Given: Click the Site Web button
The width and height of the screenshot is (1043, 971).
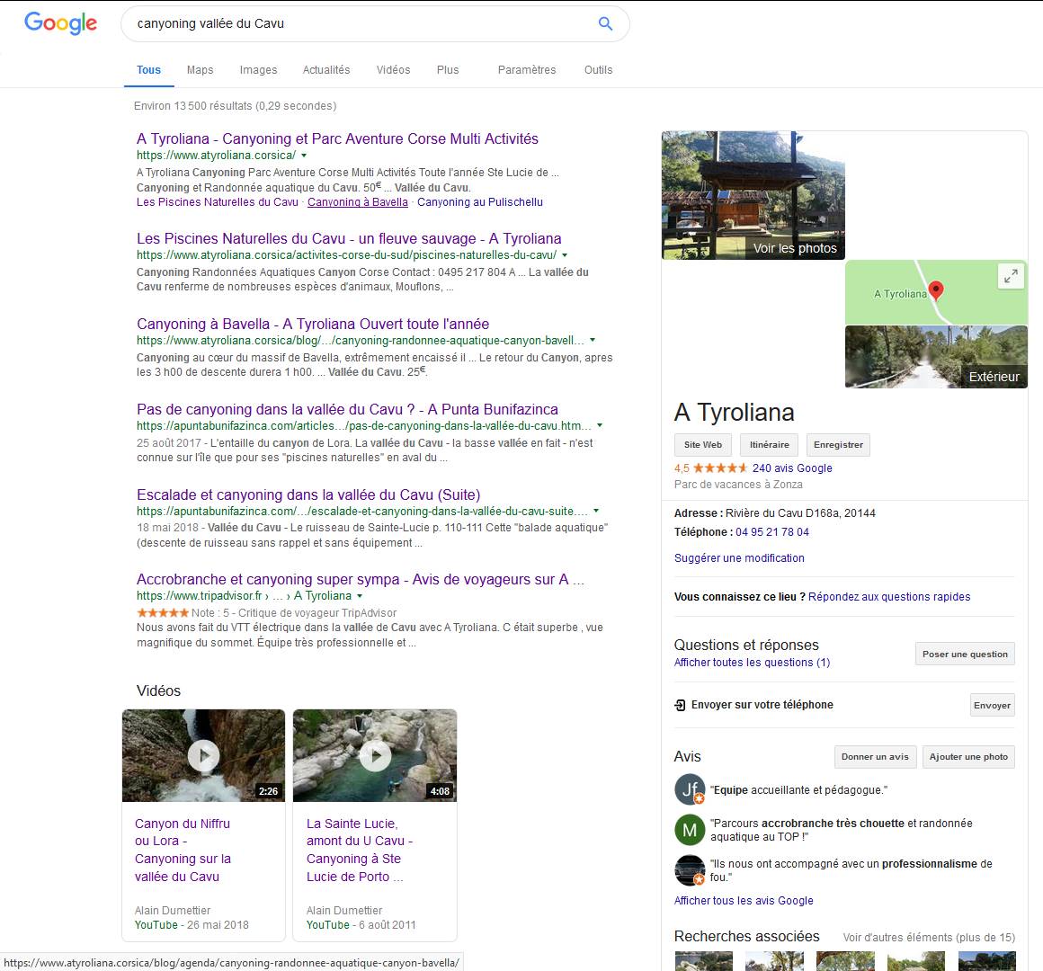Looking at the screenshot, I should [703, 445].
